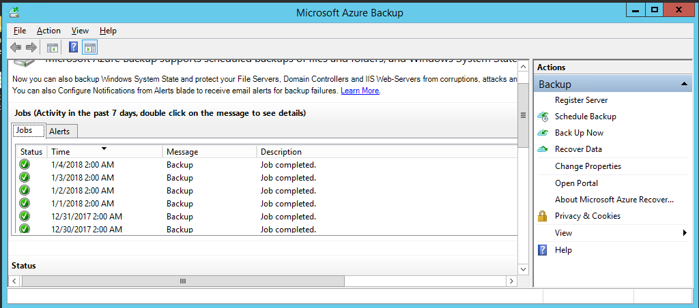Viewport: 699px width, 308px height.
Task: Sort by the Message column header
Action: tap(210, 152)
